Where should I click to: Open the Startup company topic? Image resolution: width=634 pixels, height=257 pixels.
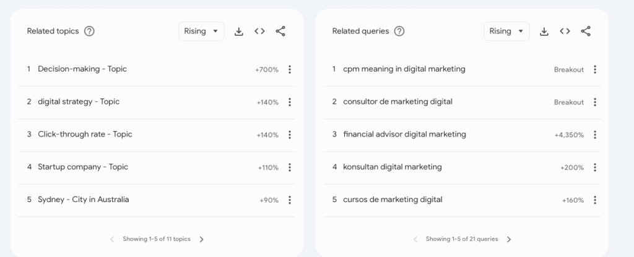pos(83,167)
